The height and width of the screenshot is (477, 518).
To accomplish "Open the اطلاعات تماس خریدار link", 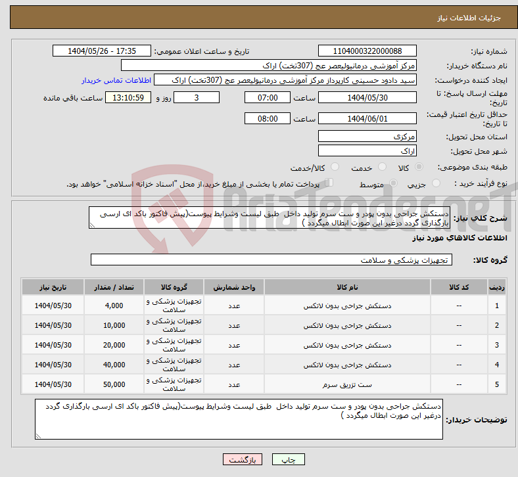I will coord(116,80).
